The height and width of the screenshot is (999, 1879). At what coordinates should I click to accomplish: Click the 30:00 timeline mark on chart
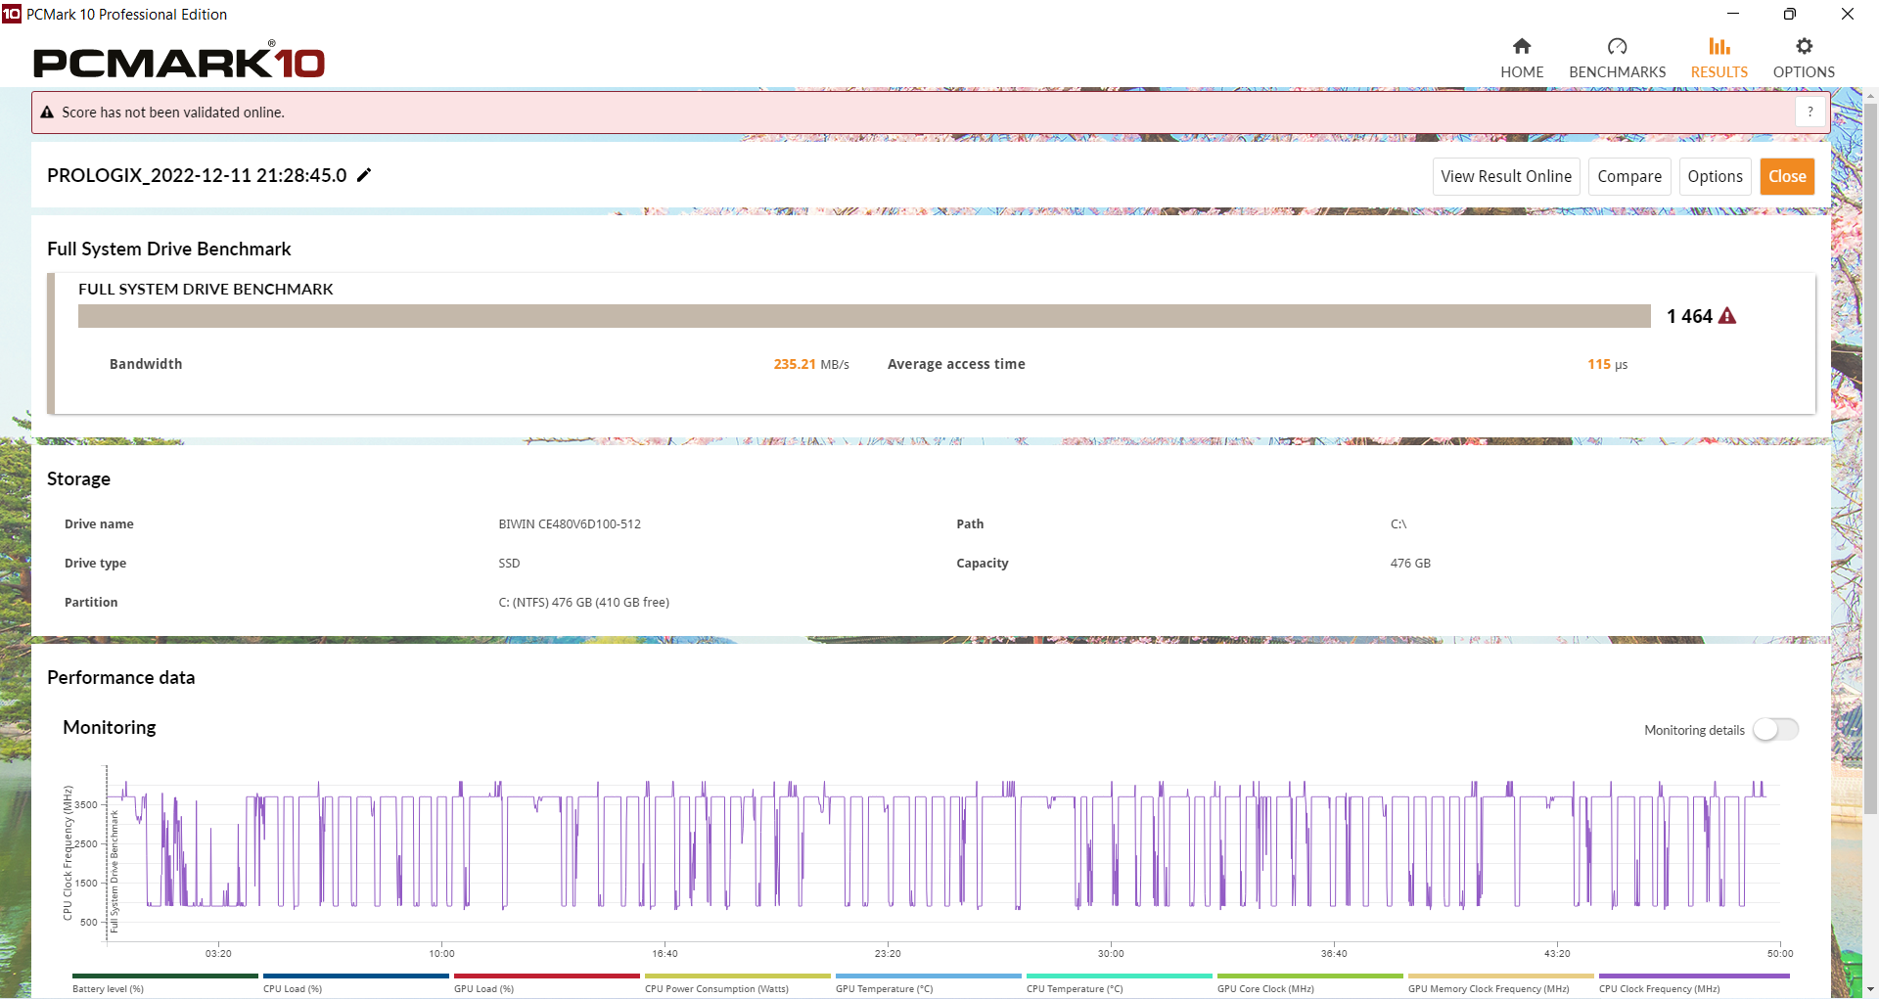(x=1111, y=953)
